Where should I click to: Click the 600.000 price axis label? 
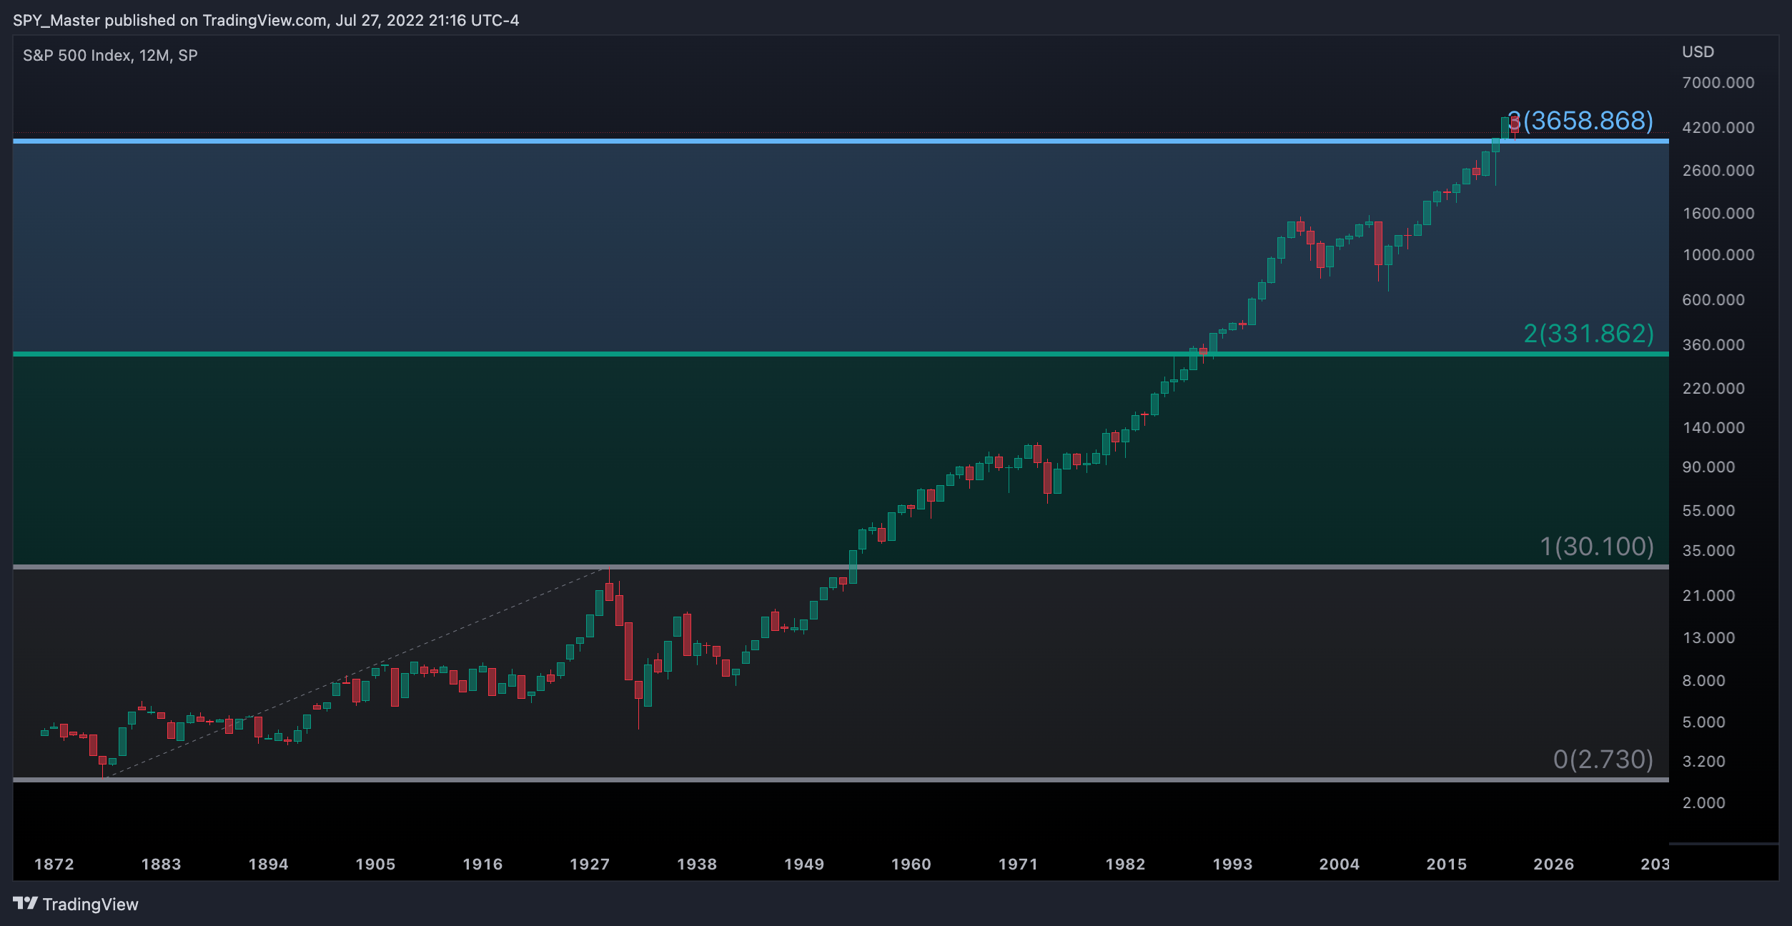(x=1713, y=300)
